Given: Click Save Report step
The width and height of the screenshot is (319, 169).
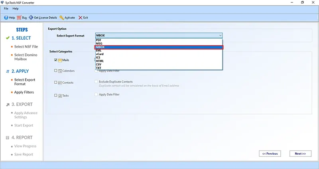Looking at the screenshot, I should (x=24, y=154).
